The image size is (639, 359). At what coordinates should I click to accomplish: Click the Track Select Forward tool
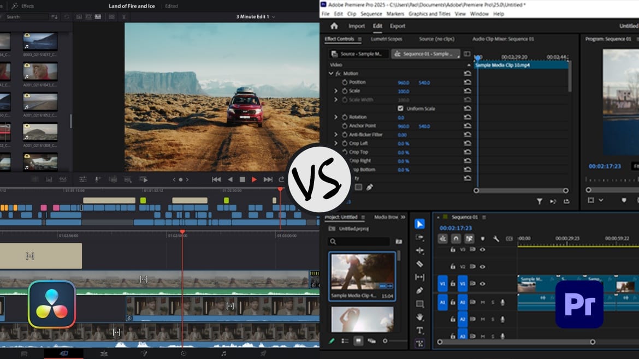419,237
